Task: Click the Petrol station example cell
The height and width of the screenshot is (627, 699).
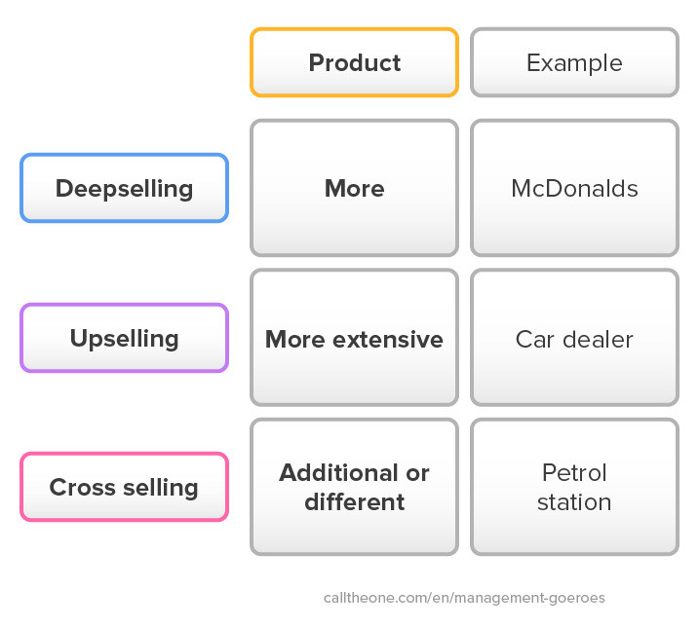Action: coord(574,487)
